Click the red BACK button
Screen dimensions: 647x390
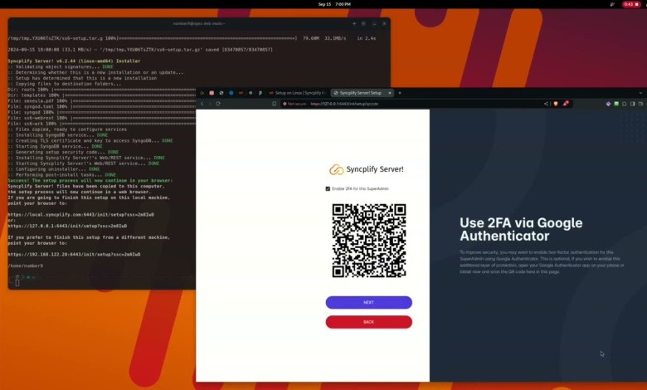click(368, 322)
